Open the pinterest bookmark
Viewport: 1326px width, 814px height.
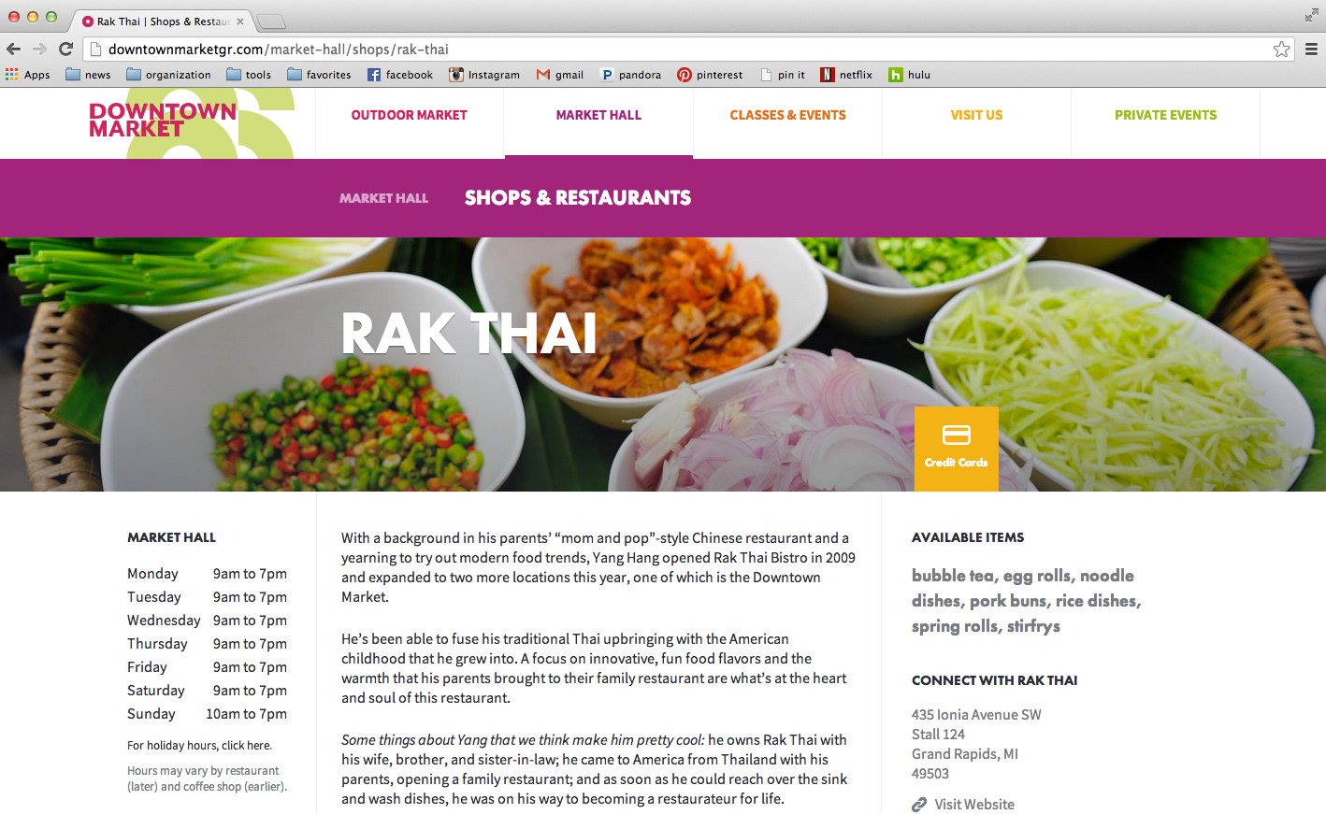tap(710, 75)
